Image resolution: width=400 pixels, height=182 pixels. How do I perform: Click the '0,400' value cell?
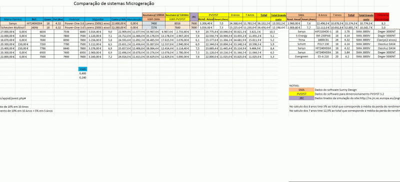coord(83,73)
